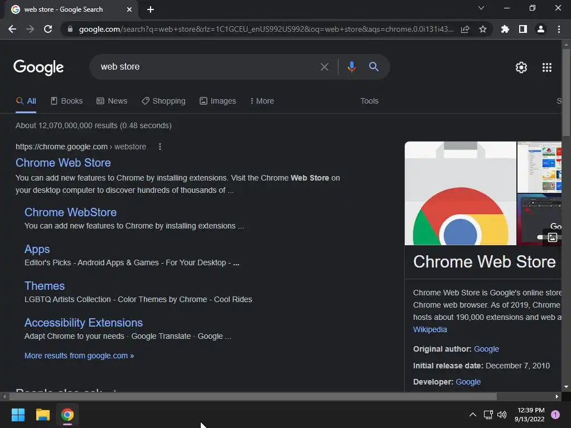Close the 'web store - Google Search' tab
The image size is (571, 428).
click(x=129, y=9)
